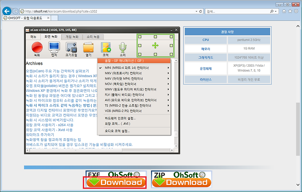Select the OH!SOFT - 오캠 다운로드 tab
The height and width of the screenshot is (192, 302).
tap(27, 18)
